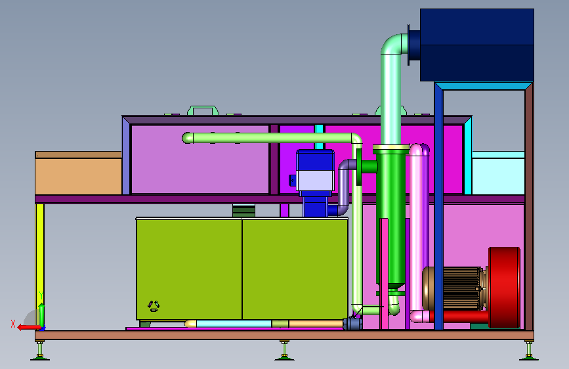Select the bright magenta enclosure panel
Screen dimensions: 569x369
[x=394, y=160]
